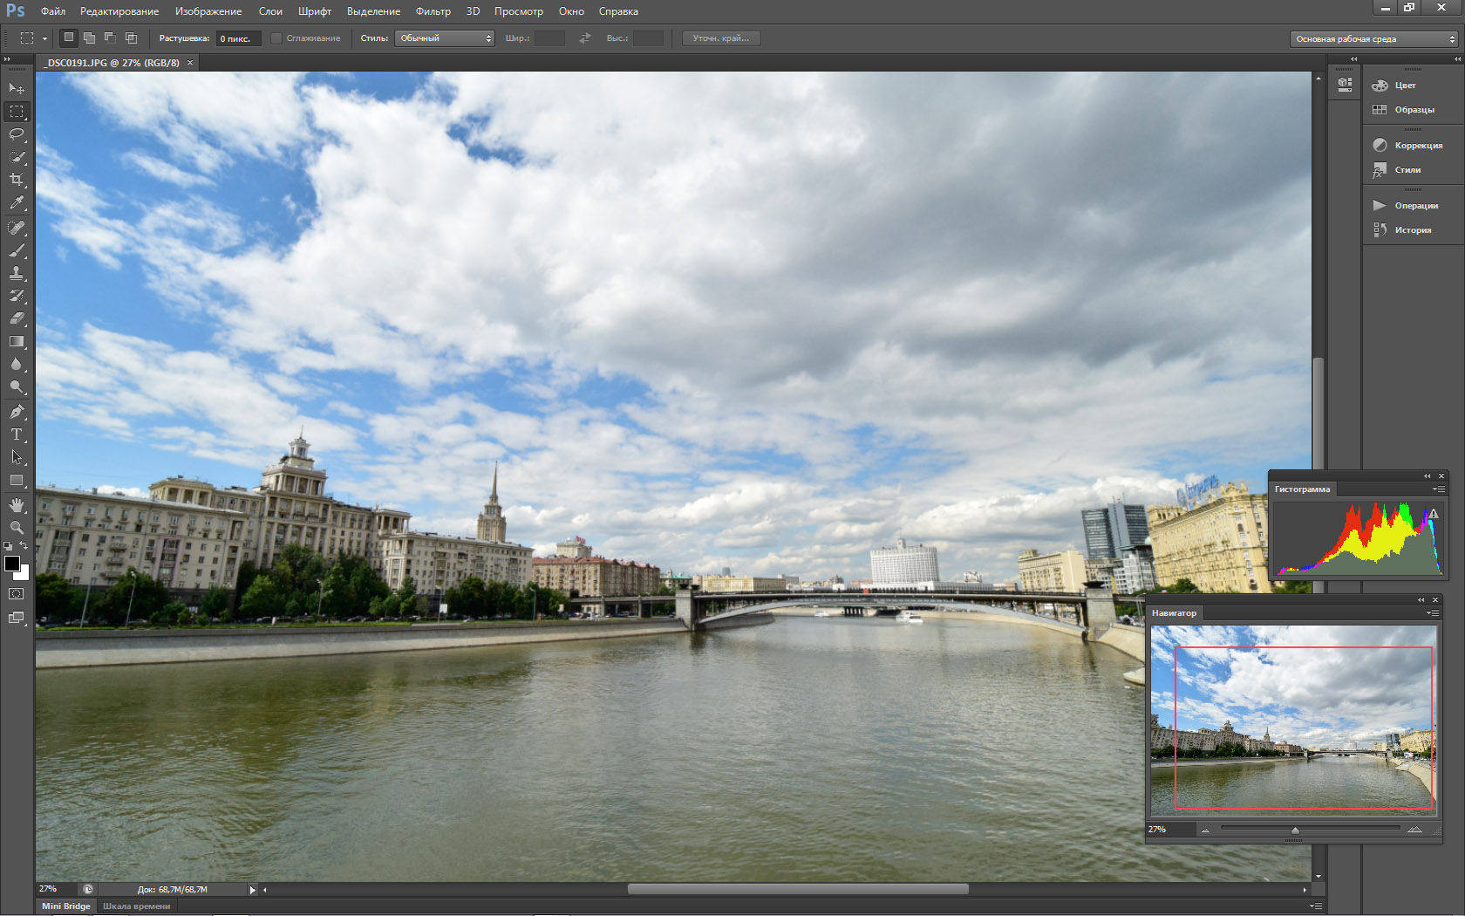Image resolution: width=1465 pixels, height=916 pixels.
Task: Open the Изображение menu
Action: coord(208,11)
